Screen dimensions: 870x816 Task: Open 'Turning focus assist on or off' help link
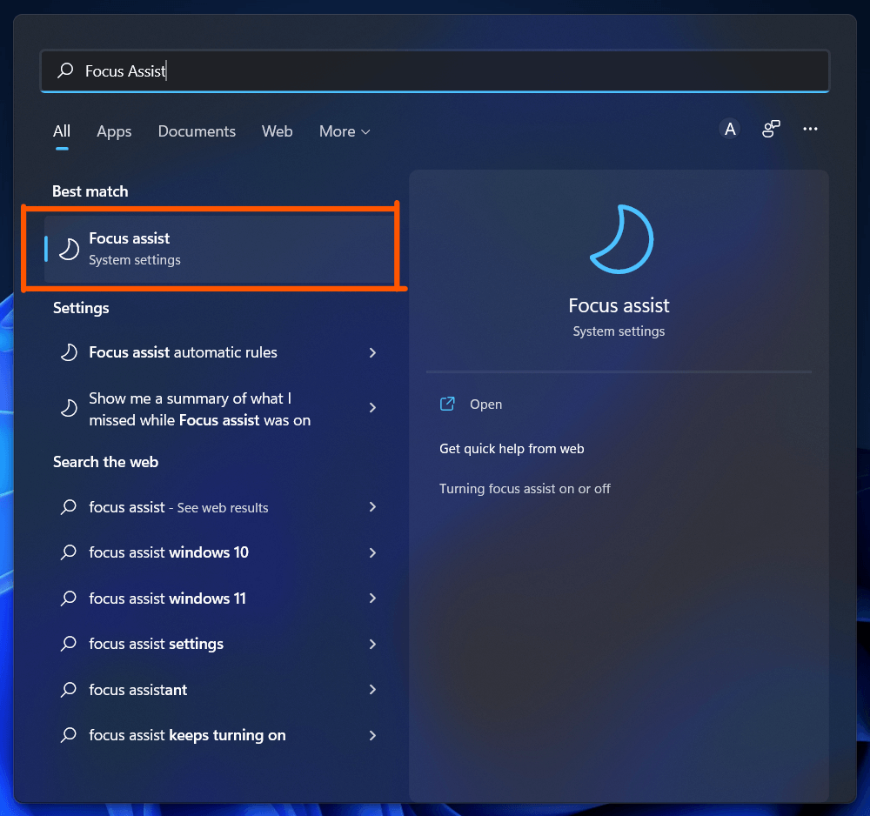click(525, 489)
